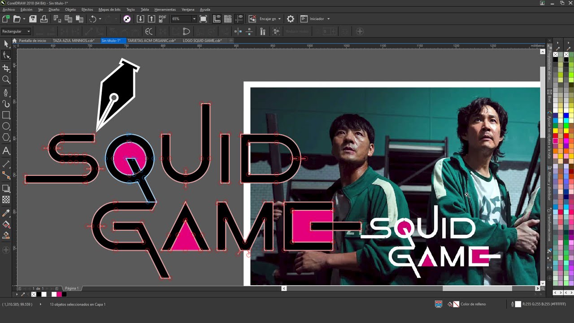The height and width of the screenshot is (323, 574).
Task: Click the align nodes horizontally icon
Action: 238,31
